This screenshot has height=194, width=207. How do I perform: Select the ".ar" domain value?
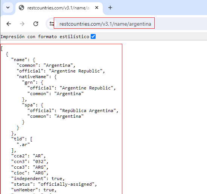23,145
